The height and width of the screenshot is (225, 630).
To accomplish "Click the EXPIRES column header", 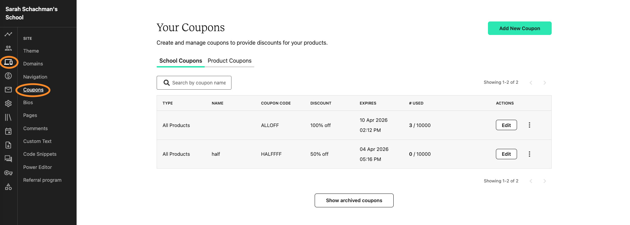I will pos(368,103).
